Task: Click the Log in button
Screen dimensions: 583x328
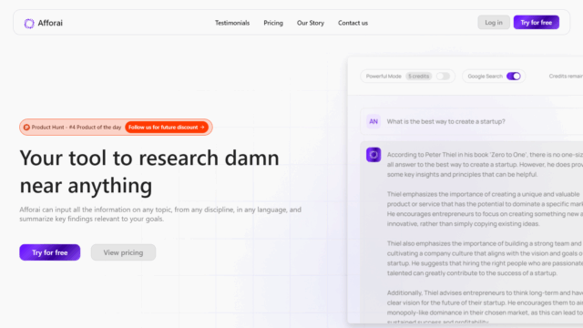Action: coord(494,22)
